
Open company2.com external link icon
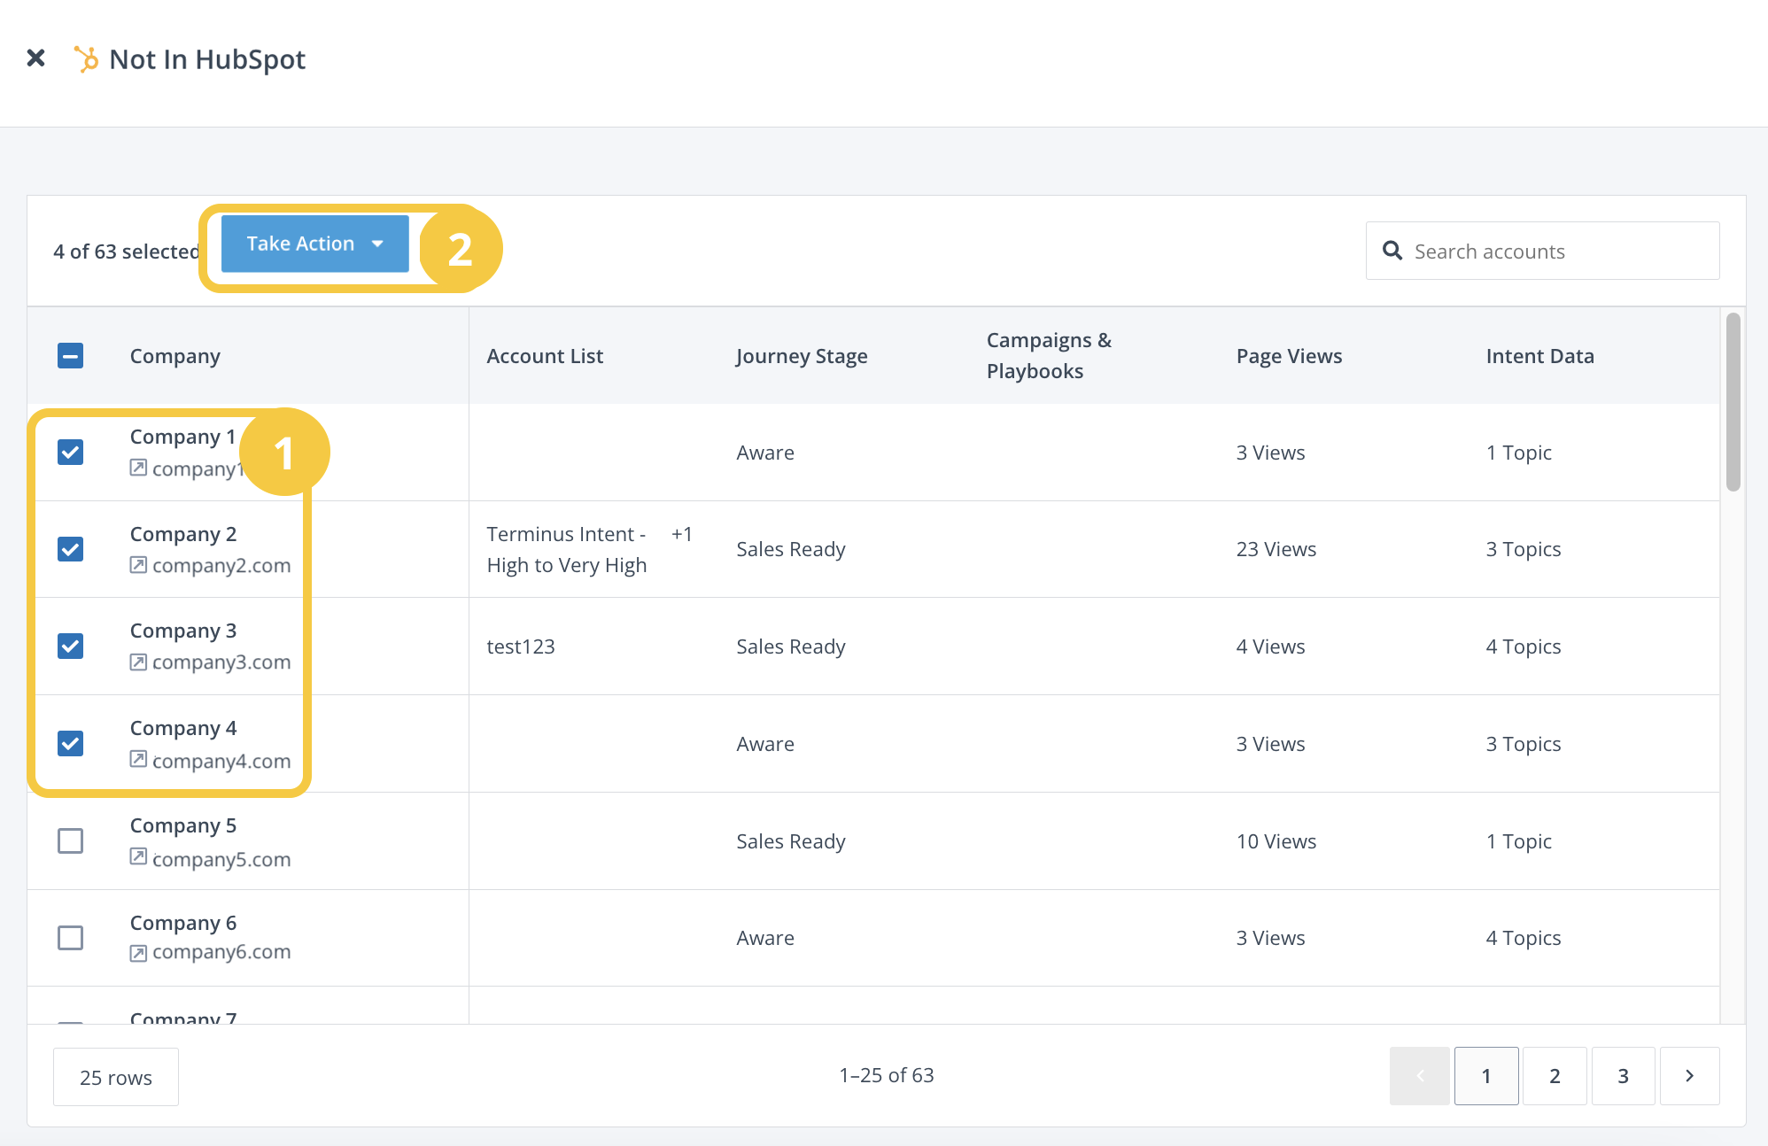point(138,565)
